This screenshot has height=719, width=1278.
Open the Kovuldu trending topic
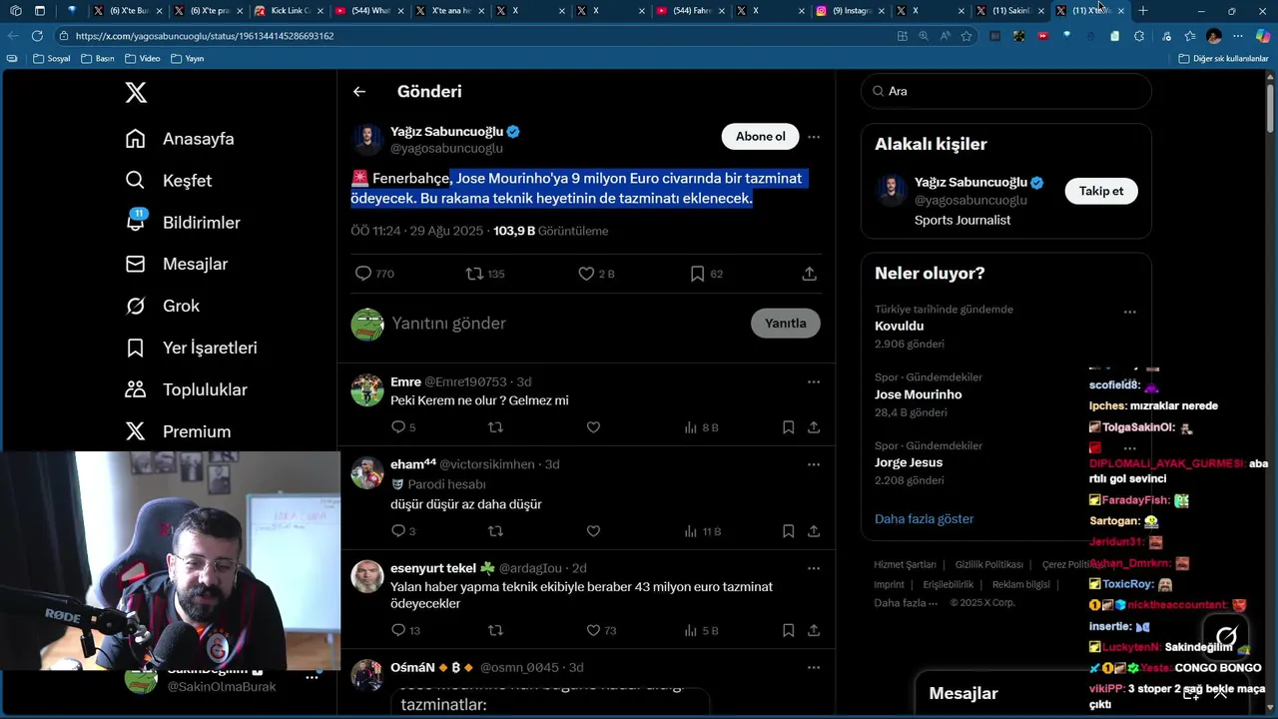pos(900,327)
